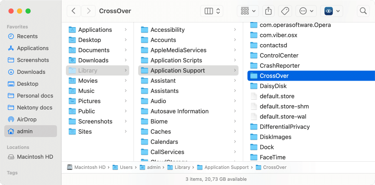The height and width of the screenshot is (185, 375).
Task: Click the Public folder icon
Action: [72, 111]
